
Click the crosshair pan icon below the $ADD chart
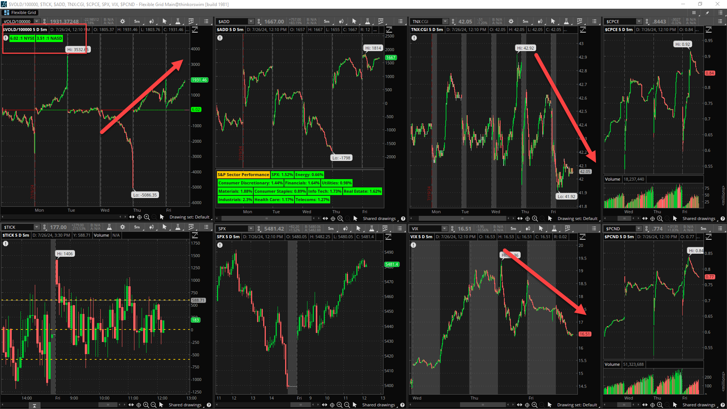333,219
